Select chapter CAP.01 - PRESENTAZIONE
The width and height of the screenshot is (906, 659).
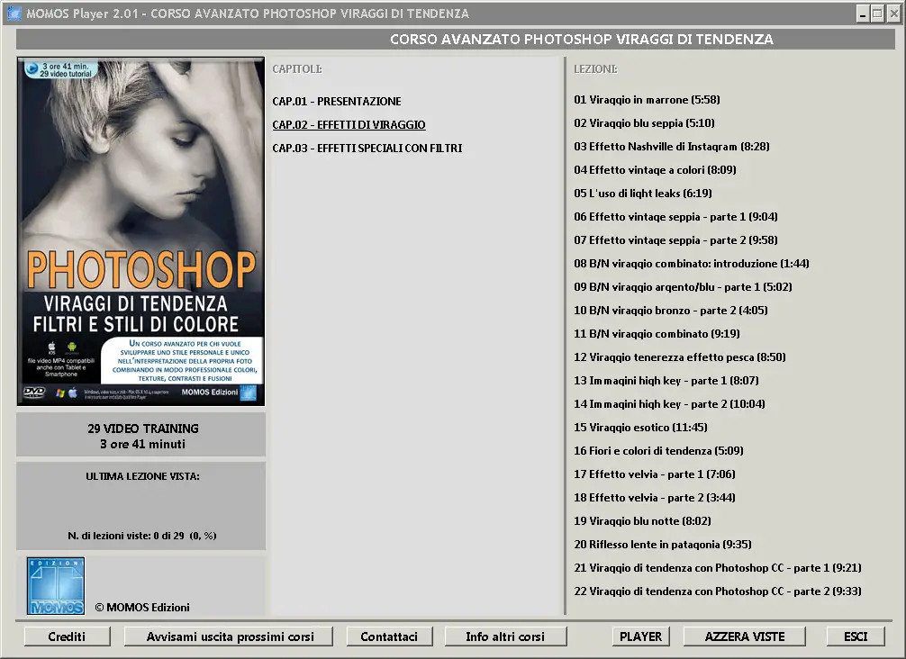coord(336,101)
